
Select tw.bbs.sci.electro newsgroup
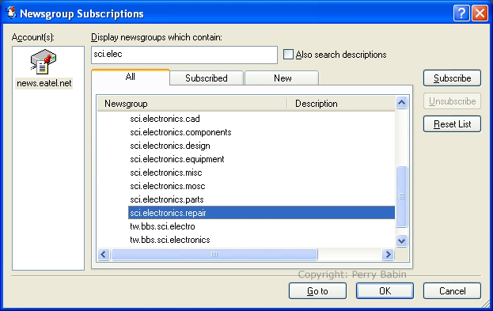[162, 226]
